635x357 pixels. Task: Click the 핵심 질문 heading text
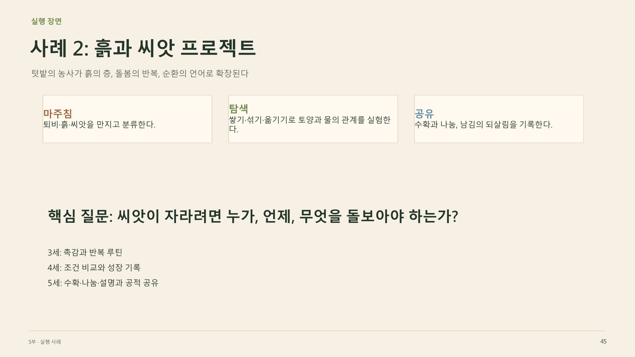coord(253,216)
